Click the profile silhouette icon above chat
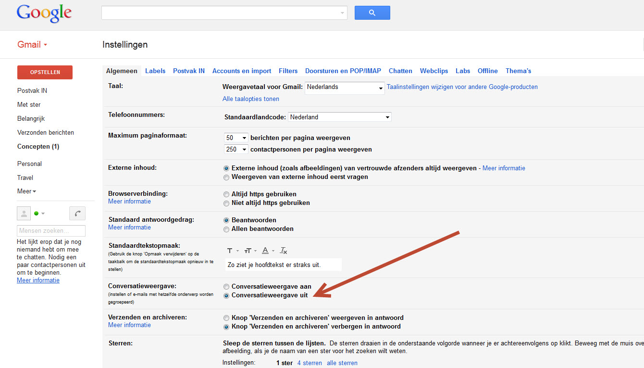644x368 pixels. pos(24,213)
